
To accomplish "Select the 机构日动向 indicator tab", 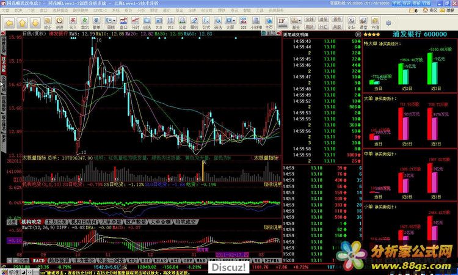I will click(x=85, y=222).
